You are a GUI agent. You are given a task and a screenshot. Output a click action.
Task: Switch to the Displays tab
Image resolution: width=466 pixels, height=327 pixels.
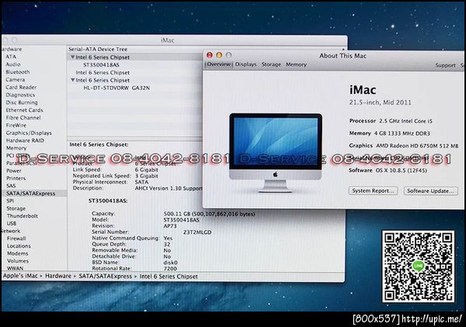click(245, 64)
